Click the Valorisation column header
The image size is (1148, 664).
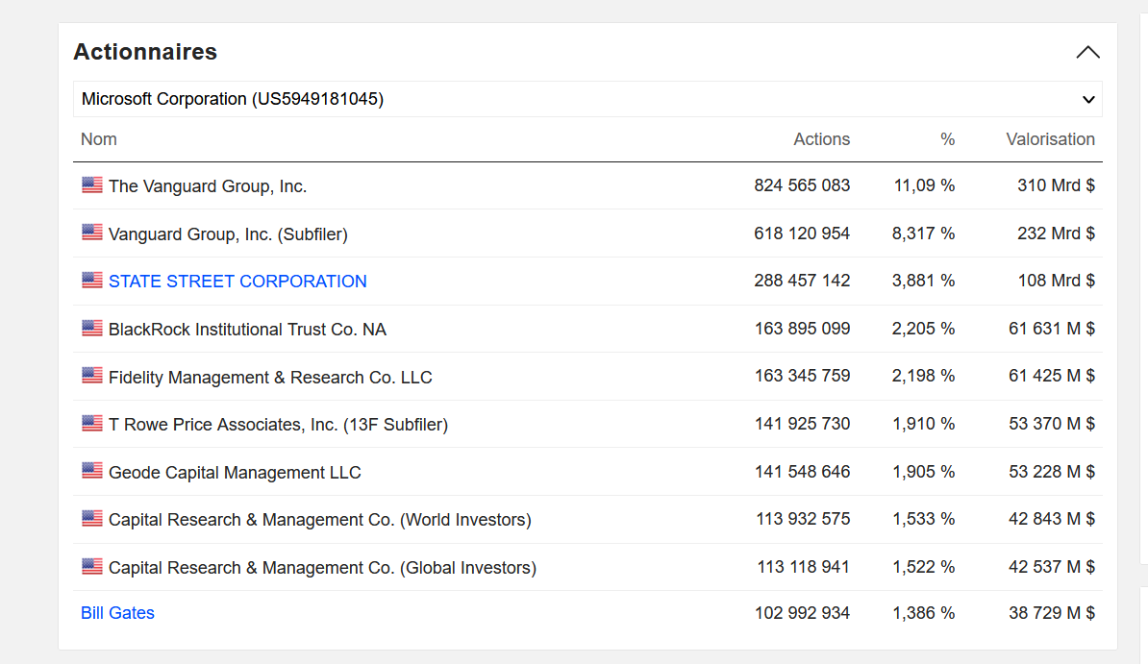click(x=1050, y=139)
